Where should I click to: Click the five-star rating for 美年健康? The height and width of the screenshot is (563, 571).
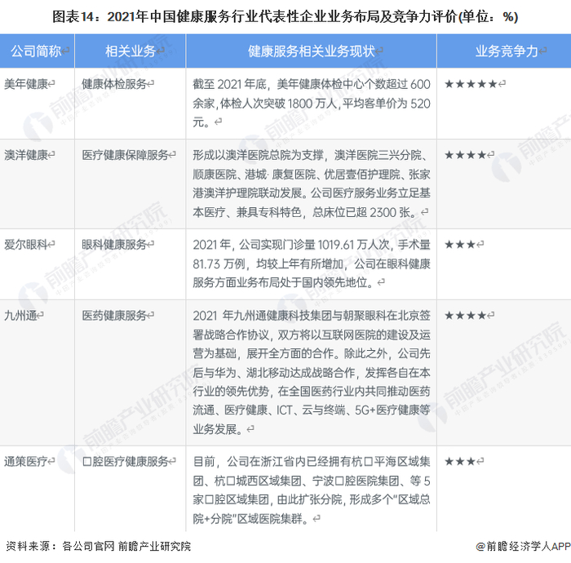471,84
